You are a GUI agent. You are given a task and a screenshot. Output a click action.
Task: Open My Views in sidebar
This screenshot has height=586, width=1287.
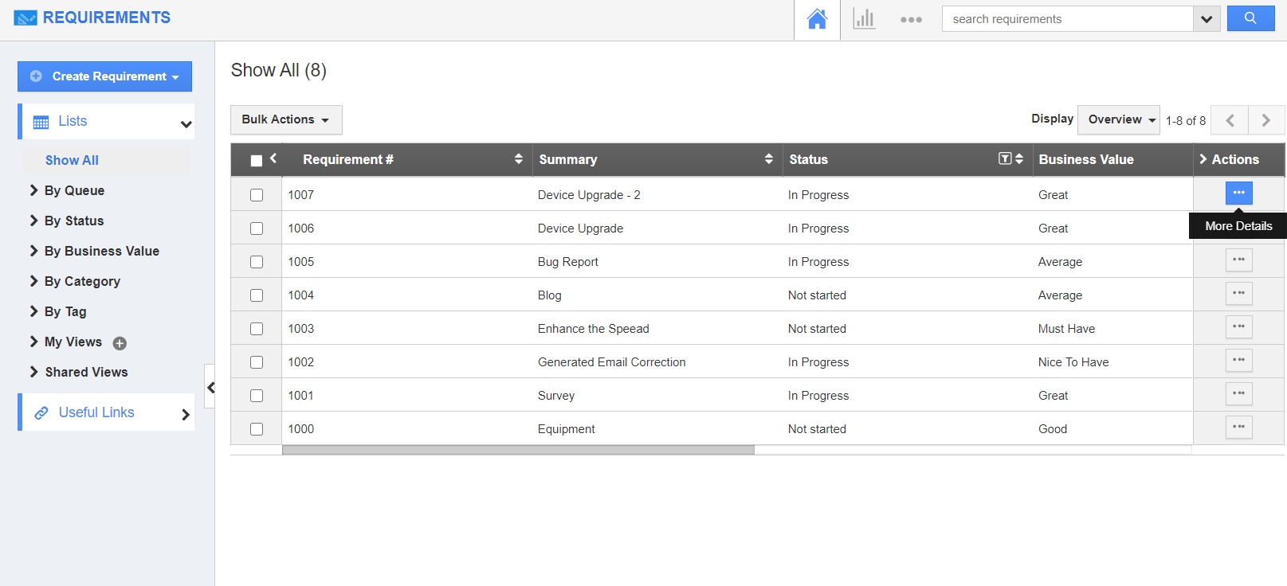(x=73, y=342)
